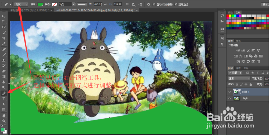This screenshot has height=135, width=269.
Task: Select the Brush tool
Action: (x=3, y=55)
